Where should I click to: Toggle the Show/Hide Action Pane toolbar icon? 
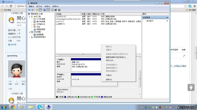(x=48, y=10)
